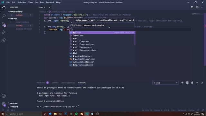This screenshot has width=206, height=116.
Task: Show previous signature in parameter hint
Action: tap(71, 23)
